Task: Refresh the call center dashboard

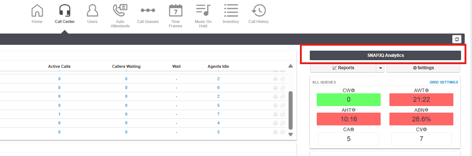Action: pyautogui.click(x=457, y=39)
